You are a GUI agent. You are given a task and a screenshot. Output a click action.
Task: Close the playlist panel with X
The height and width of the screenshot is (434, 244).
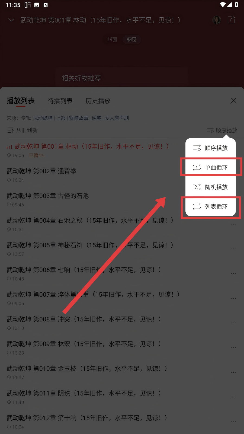(x=233, y=101)
